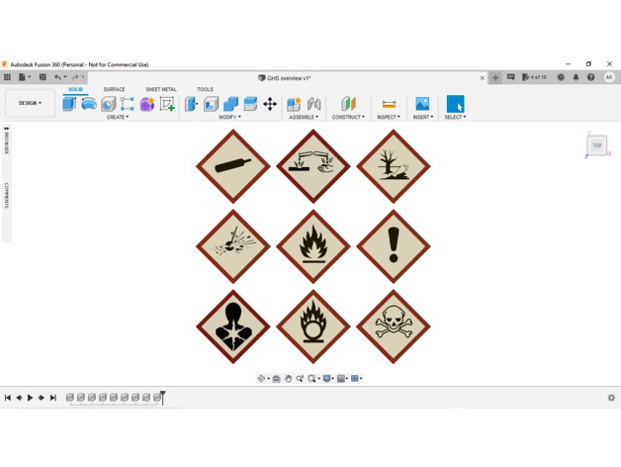Save the design with the disk icon
This screenshot has width=621, height=467.
click(x=43, y=77)
